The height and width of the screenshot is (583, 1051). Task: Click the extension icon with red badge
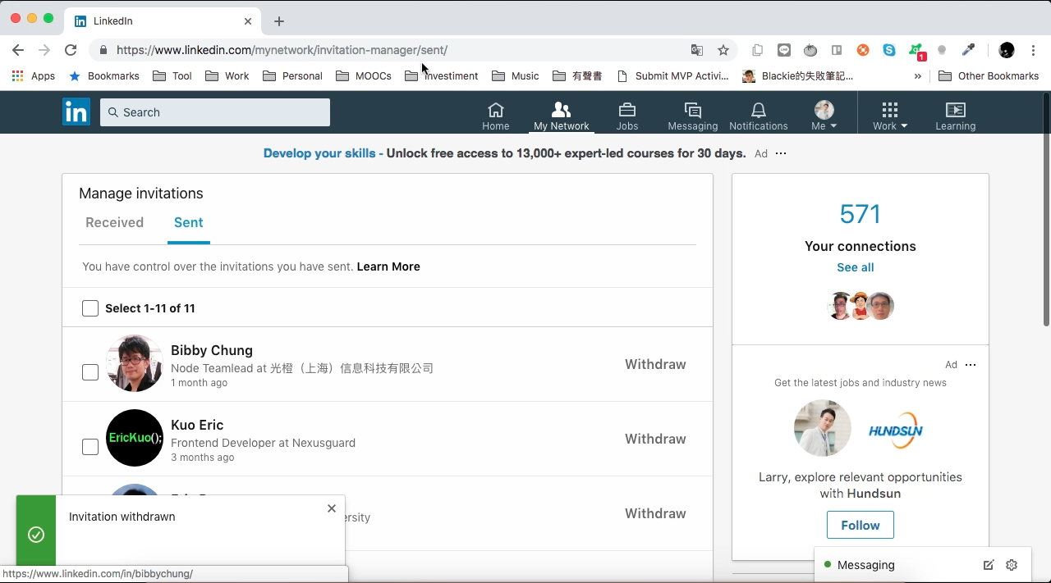[916, 52]
